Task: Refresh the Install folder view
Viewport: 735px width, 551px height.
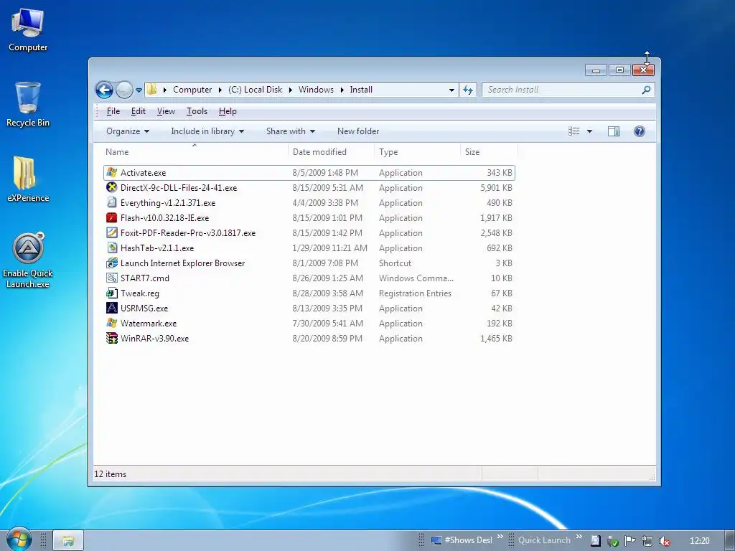Action: 468,90
